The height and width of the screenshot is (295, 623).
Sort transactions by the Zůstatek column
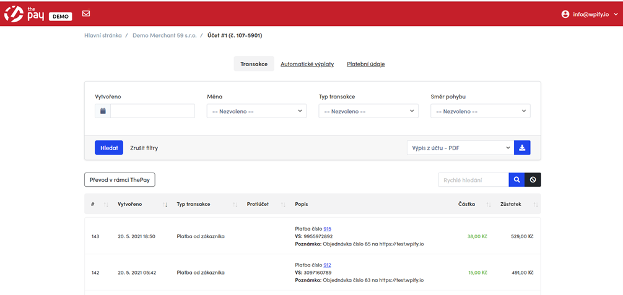click(535, 204)
